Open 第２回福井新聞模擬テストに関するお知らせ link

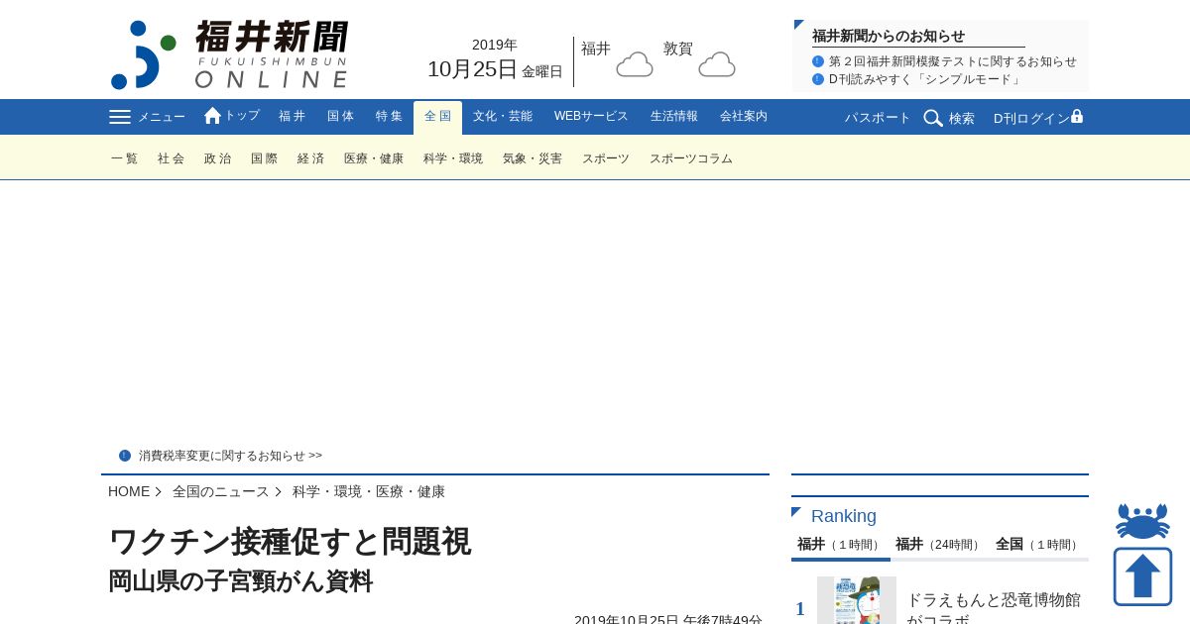click(953, 61)
